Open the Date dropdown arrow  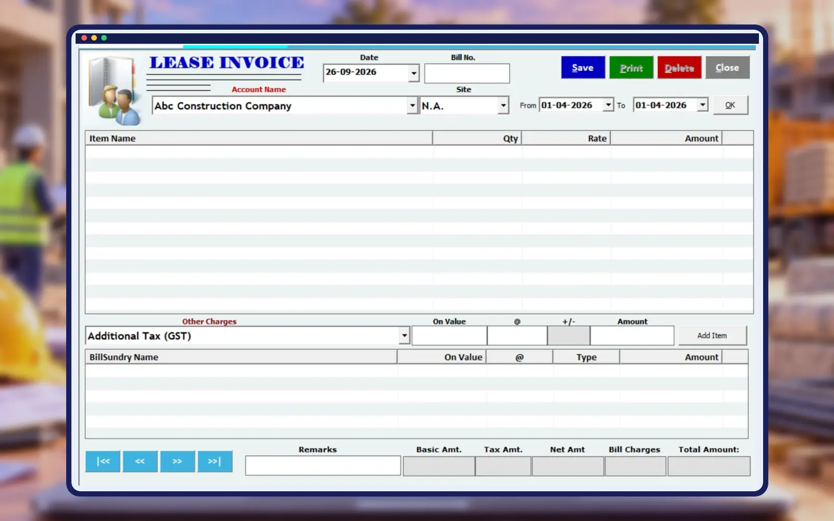[x=414, y=73]
